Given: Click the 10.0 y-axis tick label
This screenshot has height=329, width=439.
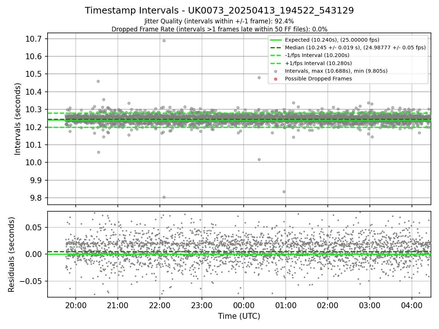Looking at the screenshot, I should (x=34, y=163).
